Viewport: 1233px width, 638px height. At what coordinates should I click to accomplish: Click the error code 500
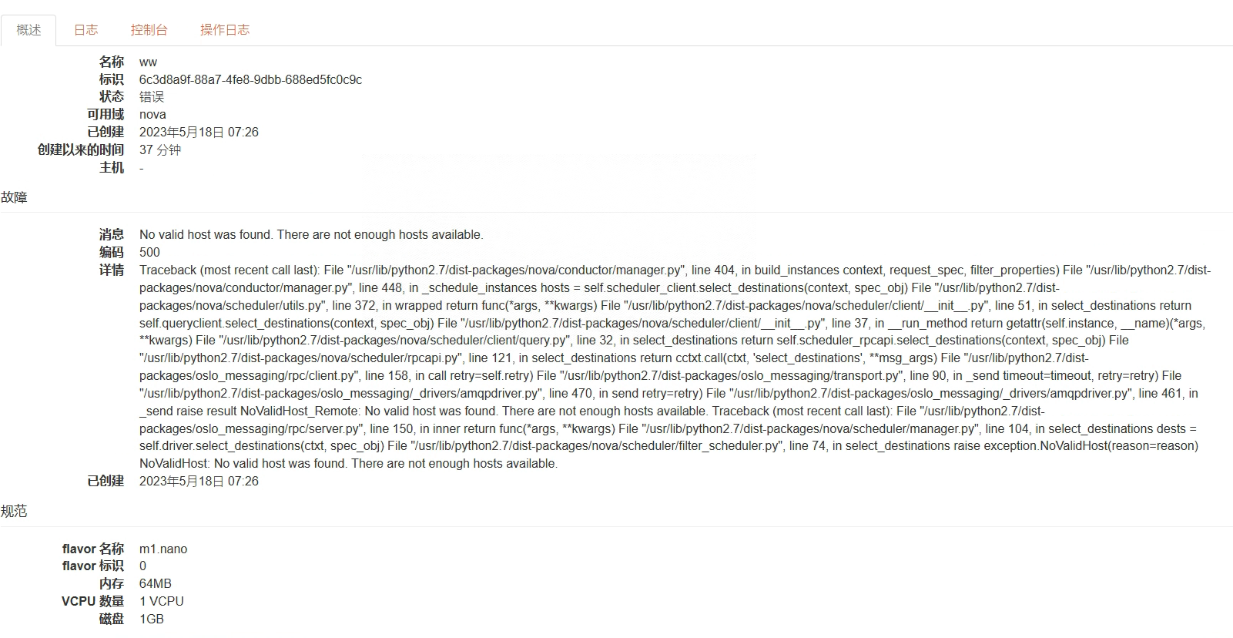coord(149,253)
